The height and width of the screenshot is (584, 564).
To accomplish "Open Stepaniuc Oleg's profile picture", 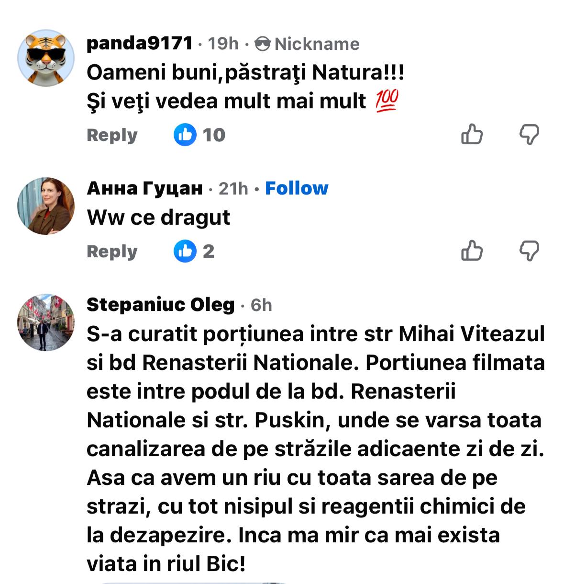I will 46,322.
